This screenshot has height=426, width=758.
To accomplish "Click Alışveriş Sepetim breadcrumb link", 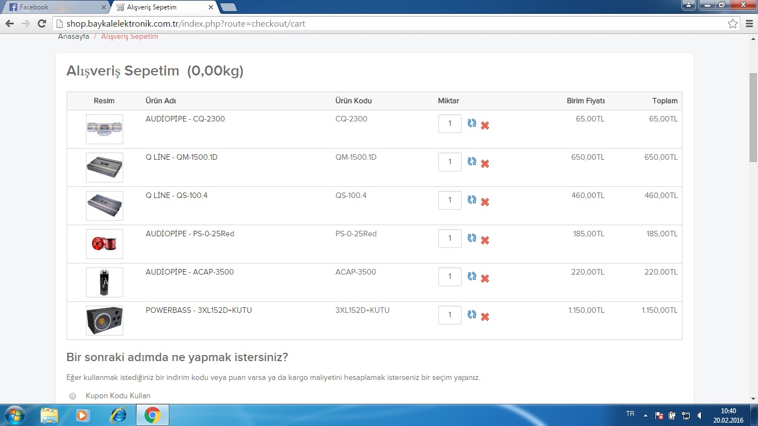I will pos(129,37).
